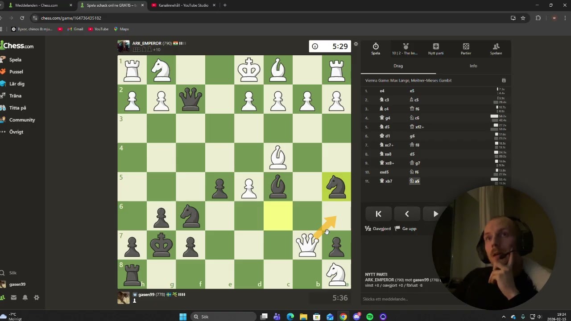Click the black queen on f2
This screenshot has width=571, height=321.
tap(190, 99)
